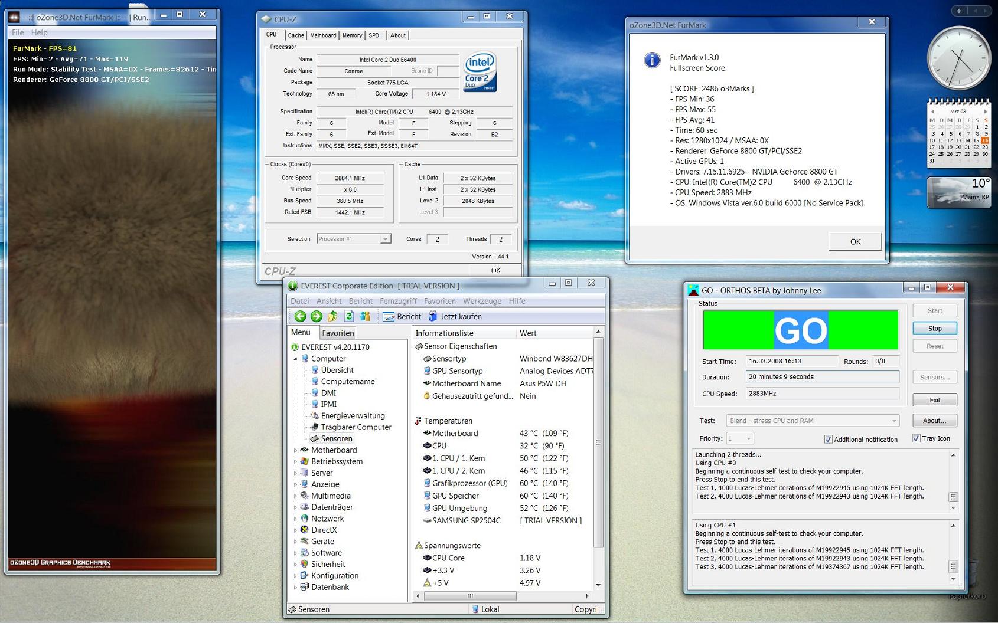Open the Processor selection dropdown in CPU-Z
The image size is (998, 623).
click(354, 239)
